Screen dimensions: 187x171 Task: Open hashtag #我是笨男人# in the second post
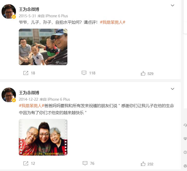(x=32, y=106)
